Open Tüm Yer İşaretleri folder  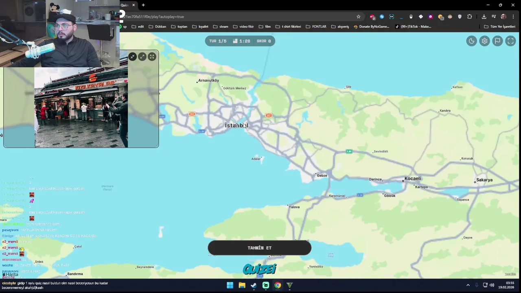(x=499, y=26)
